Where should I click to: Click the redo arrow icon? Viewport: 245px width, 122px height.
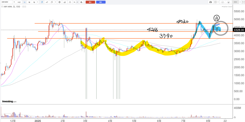click(77, 2)
